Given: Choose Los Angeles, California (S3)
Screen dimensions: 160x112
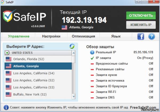Looking at the screenshot, I should click(x=38, y=87).
